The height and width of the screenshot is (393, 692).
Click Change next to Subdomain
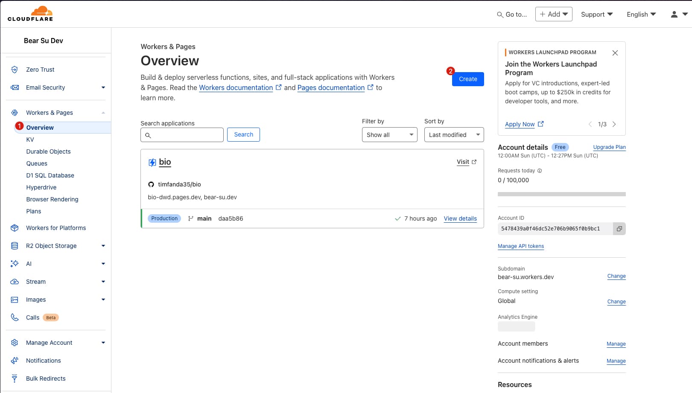click(x=616, y=276)
